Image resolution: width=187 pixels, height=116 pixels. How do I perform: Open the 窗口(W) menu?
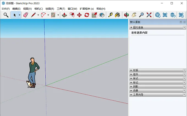click(72, 9)
